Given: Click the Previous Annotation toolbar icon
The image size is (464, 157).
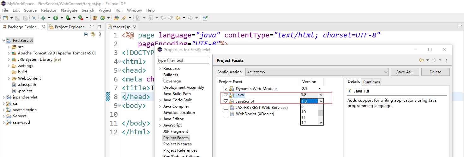Looking at the screenshot, I should point(151,18).
